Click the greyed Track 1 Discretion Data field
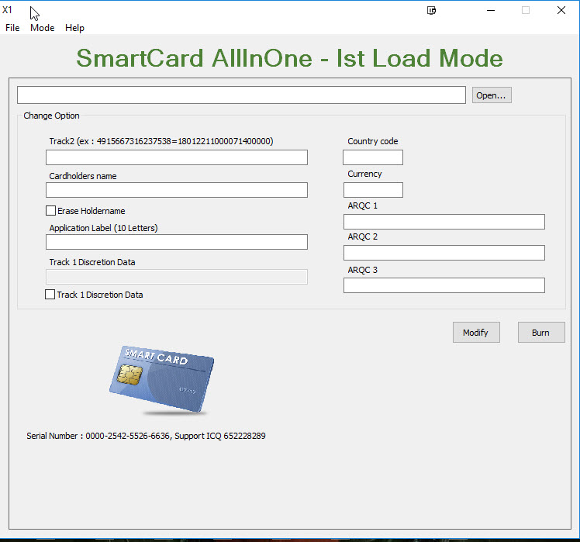580x542 pixels. [177, 277]
